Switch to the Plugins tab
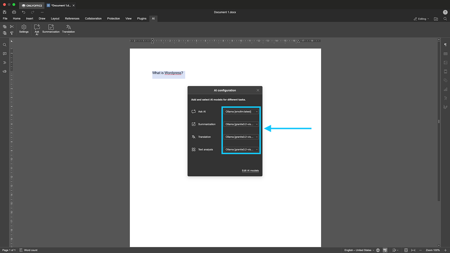The height and width of the screenshot is (253, 450). click(x=142, y=19)
